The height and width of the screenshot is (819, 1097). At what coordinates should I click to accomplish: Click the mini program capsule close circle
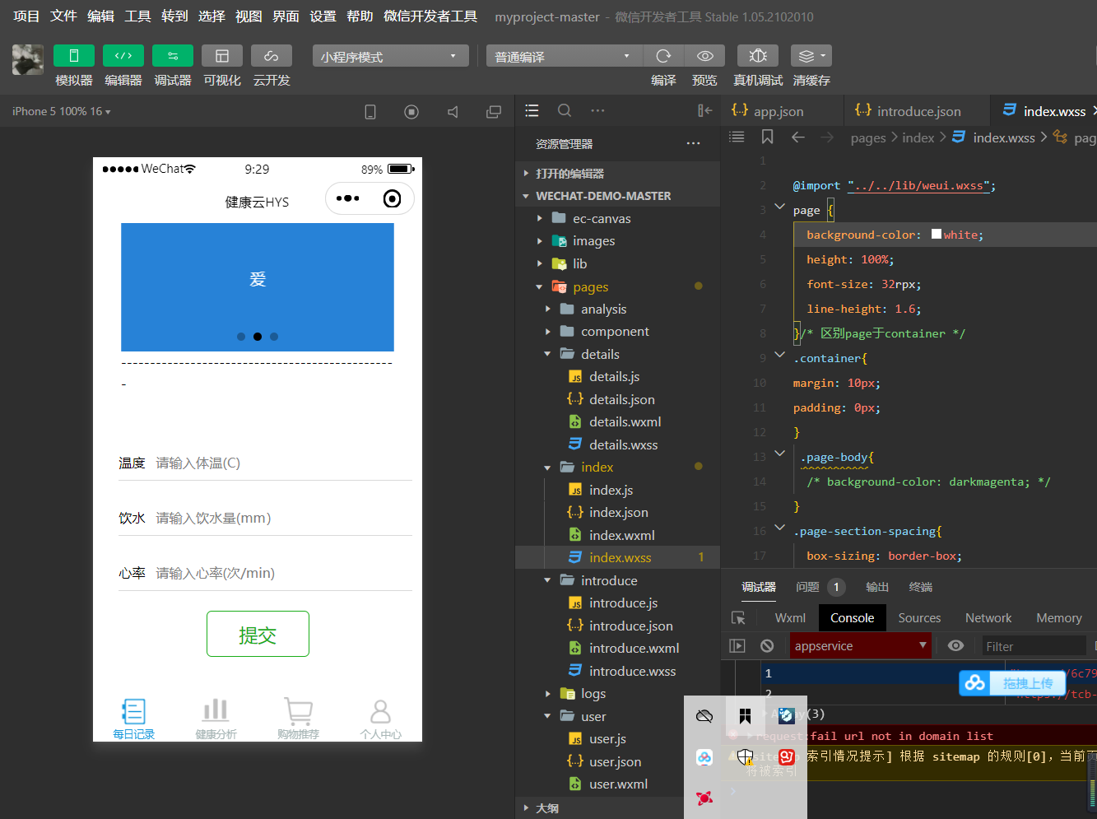(393, 198)
